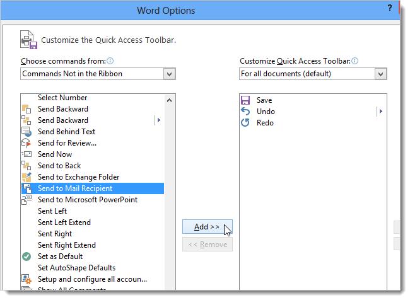Click the Send Behind Text icon

tap(26, 132)
